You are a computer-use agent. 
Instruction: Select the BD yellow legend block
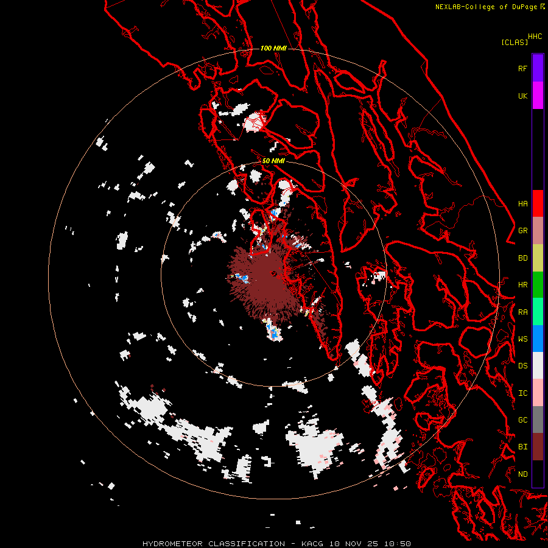pos(538,258)
